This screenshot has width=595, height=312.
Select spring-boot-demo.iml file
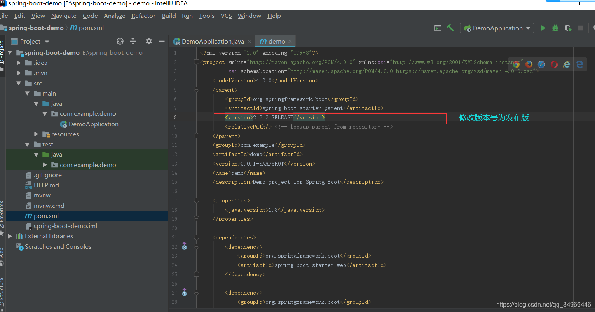(65, 226)
